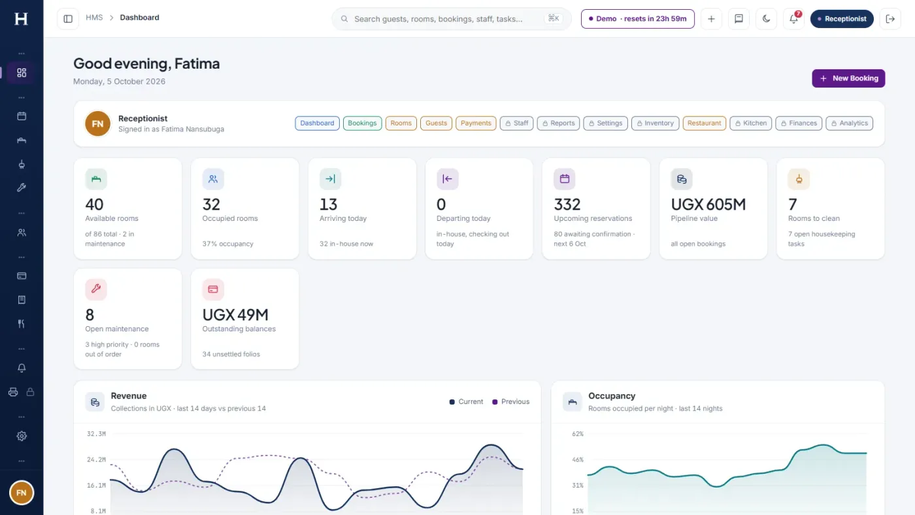
Task: Open the fork and knife sidebar icon
Action: (x=22, y=324)
